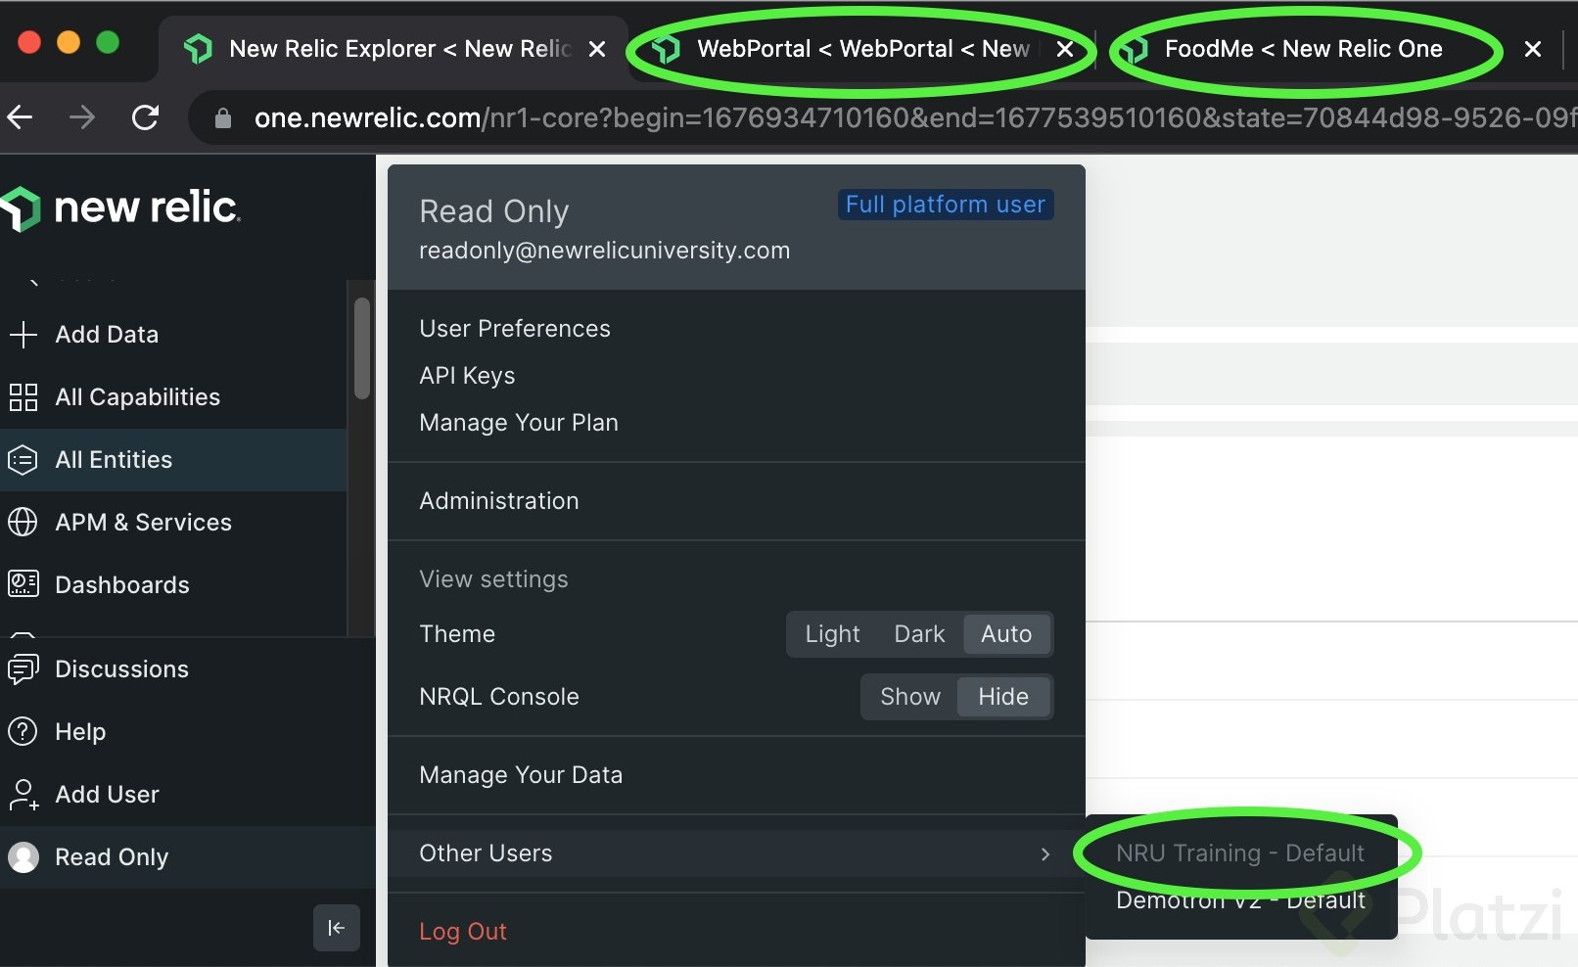
Task: Open User Preferences
Action: tap(514, 329)
